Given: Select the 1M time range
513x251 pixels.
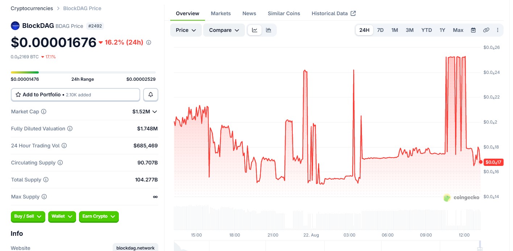Looking at the screenshot, I should tap(395, 30).
